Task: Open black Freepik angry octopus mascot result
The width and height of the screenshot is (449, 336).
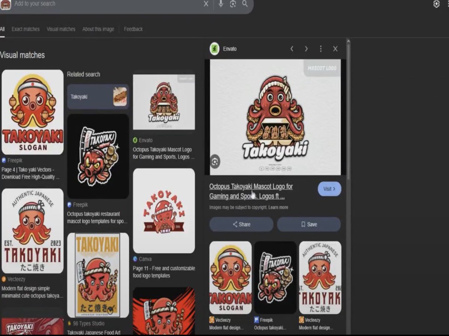Action: (x=98, y=156)
